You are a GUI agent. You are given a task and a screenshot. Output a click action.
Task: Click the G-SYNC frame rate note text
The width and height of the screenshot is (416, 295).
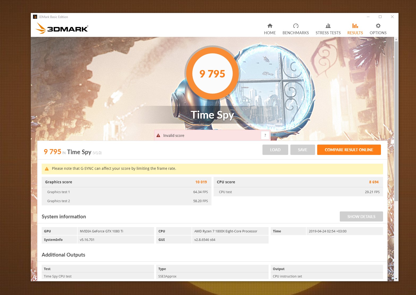tap(114, 168)
